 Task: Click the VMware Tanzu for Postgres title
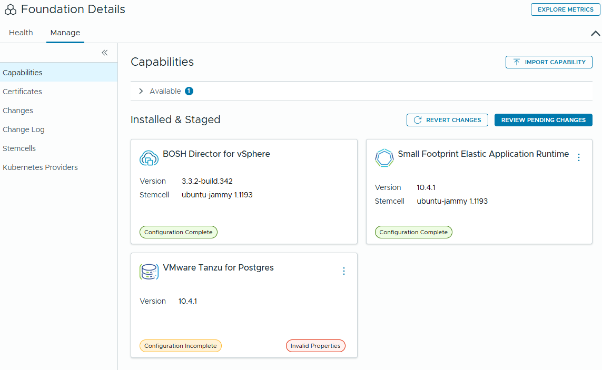(x=218, y=267)
